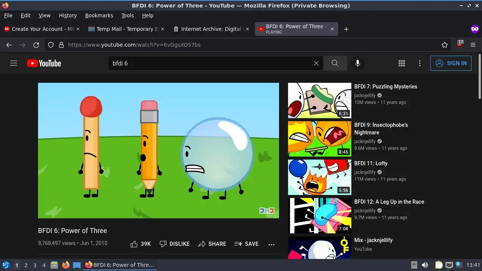The height and width of the screenshot is (271, 482).
Task: Open volume control in system tray
Action: [x=425, y=265]
